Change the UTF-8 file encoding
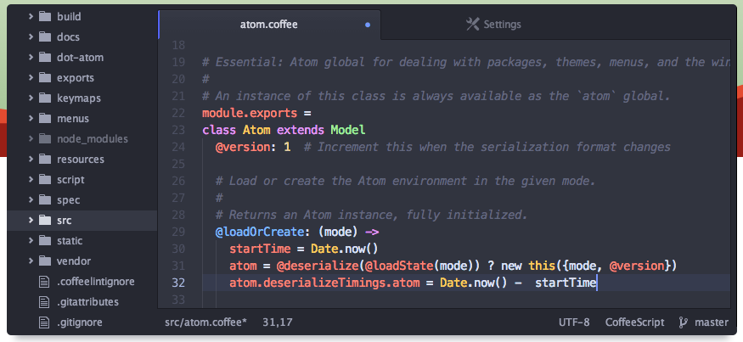This screenshot has width=743, height=342. point(574,322)
